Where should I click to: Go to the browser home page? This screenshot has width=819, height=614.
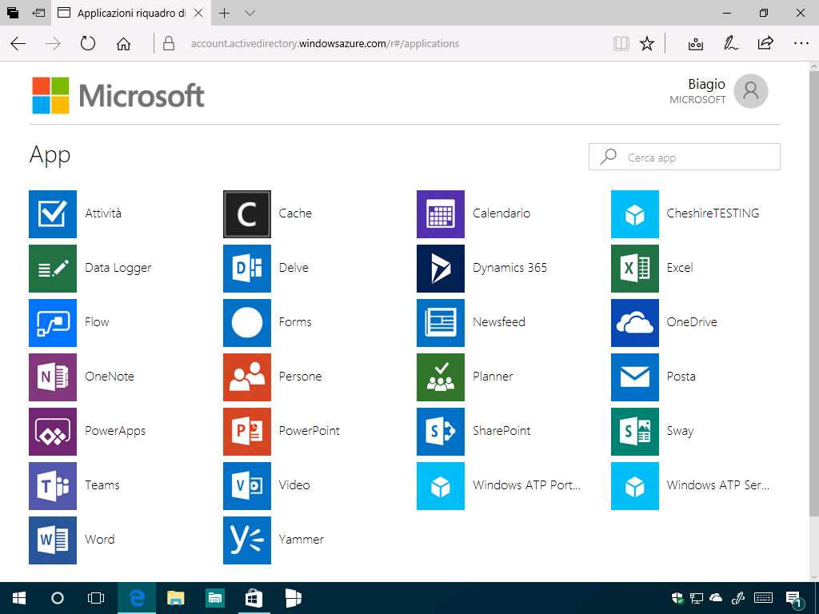[123, 44]
